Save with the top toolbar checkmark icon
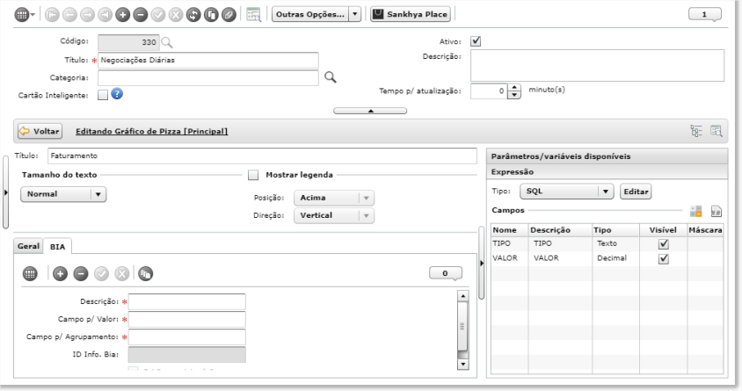The image size is (742, 391). [x=158, y=15]
